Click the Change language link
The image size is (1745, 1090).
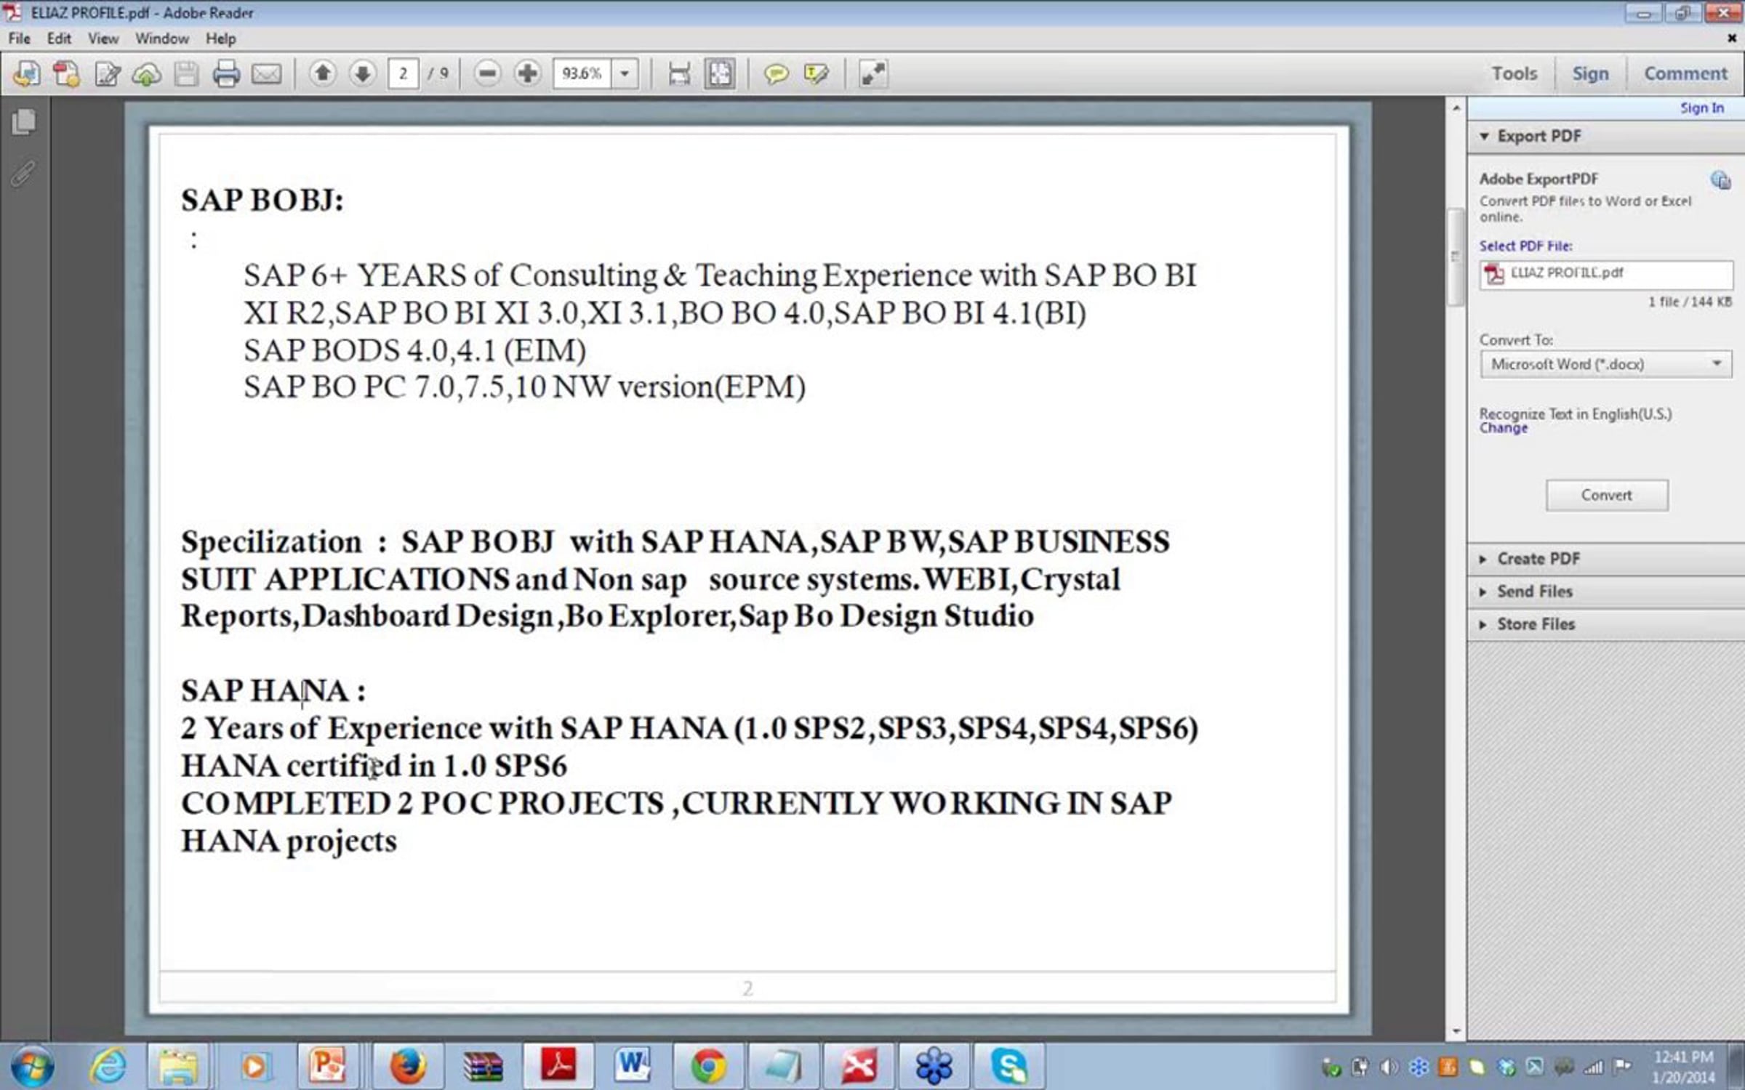coord(1503,428)
